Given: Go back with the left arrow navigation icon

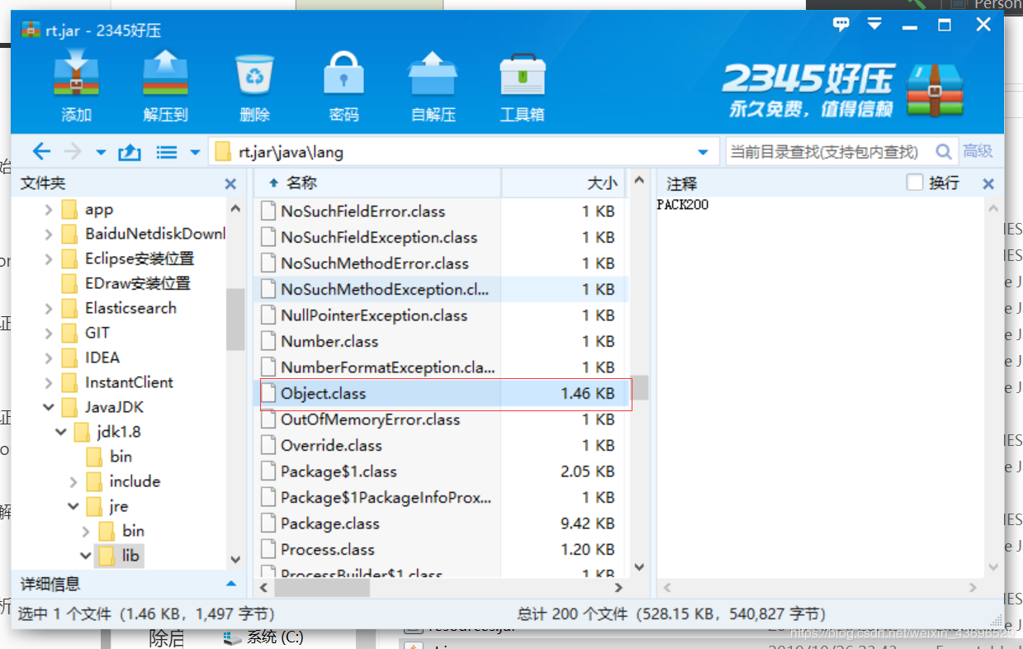Looking at the screenshot, I should [x=41, y=152].
